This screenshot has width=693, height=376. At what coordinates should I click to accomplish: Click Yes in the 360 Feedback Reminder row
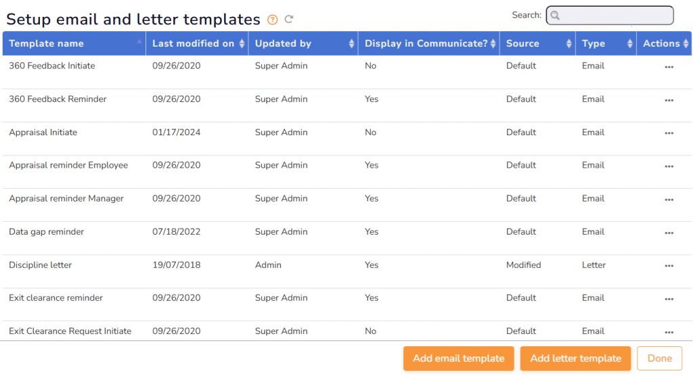coord(372,99)
